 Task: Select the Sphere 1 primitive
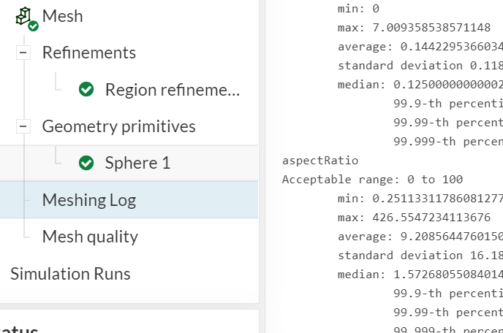coord(137,163)
